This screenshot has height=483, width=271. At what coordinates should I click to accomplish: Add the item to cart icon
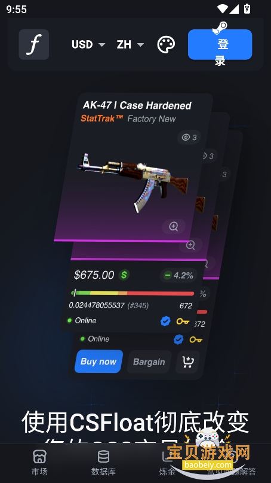coord(187,362)
